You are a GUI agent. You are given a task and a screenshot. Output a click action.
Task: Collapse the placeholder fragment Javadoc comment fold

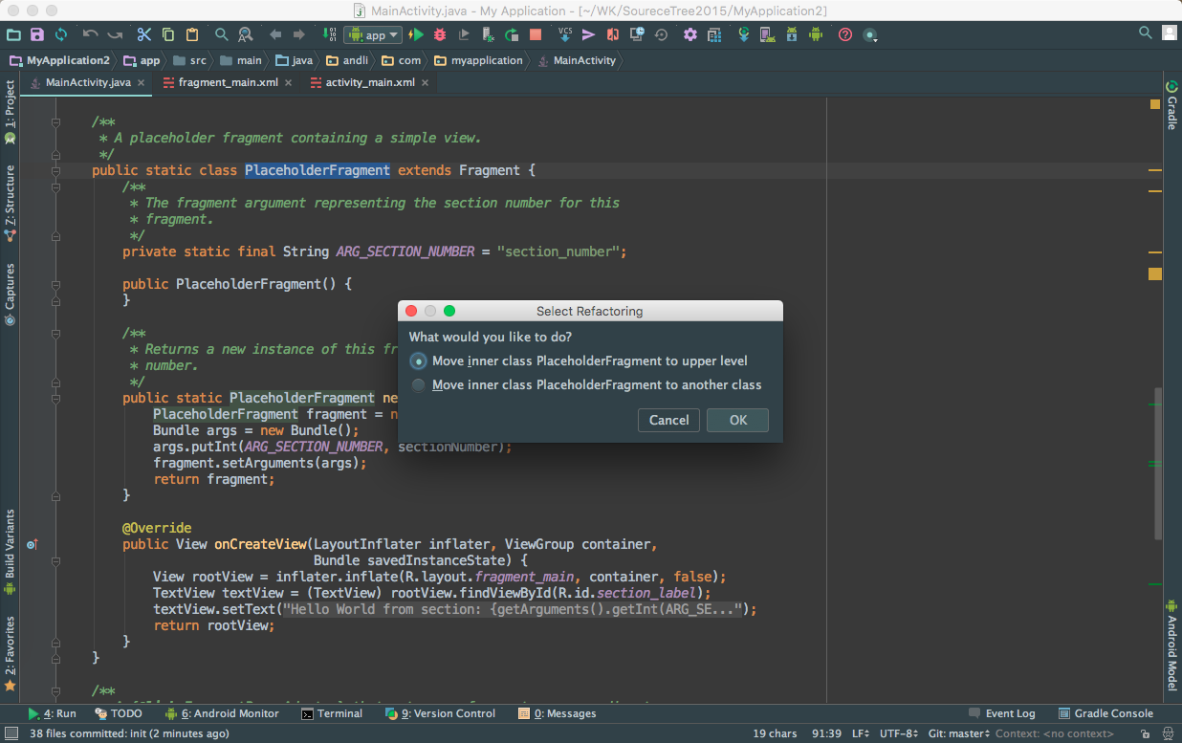[x=55, y=121]
